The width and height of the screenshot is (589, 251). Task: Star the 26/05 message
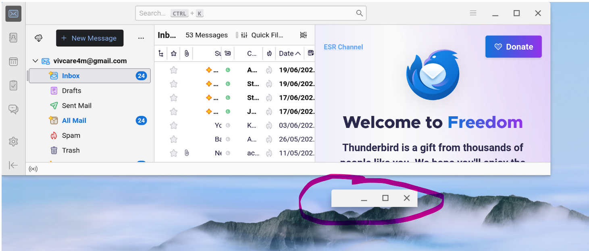point(174,139)
